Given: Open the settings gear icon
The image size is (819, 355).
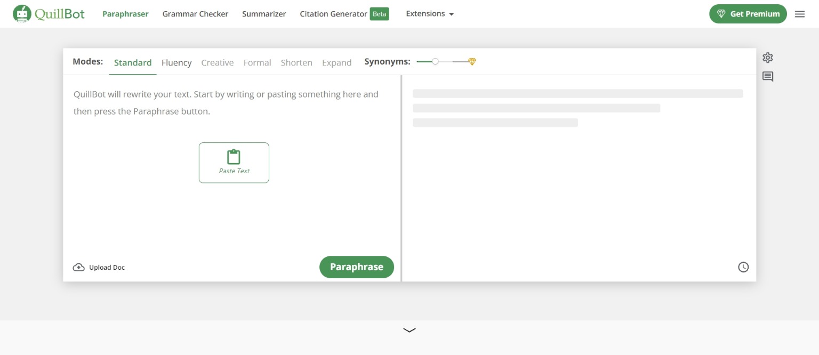Looking at the screenshot, I should tap(767, 58).
